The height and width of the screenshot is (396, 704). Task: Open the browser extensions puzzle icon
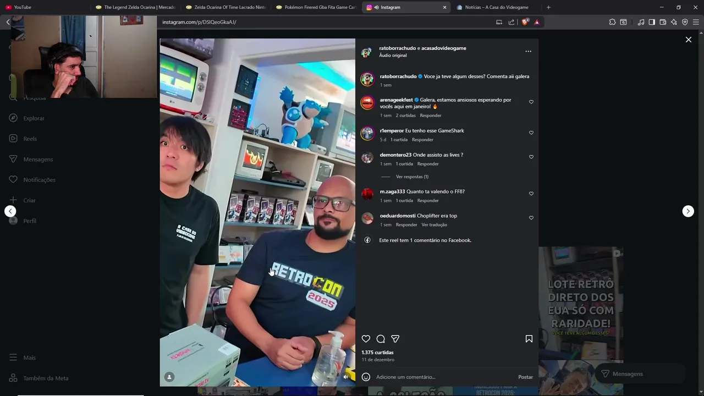click(612, 22)
